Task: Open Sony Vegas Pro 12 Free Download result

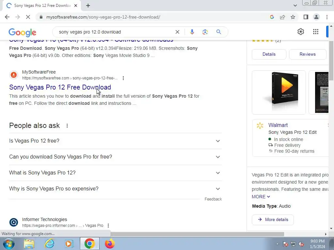Action: (x=60, y=87)
